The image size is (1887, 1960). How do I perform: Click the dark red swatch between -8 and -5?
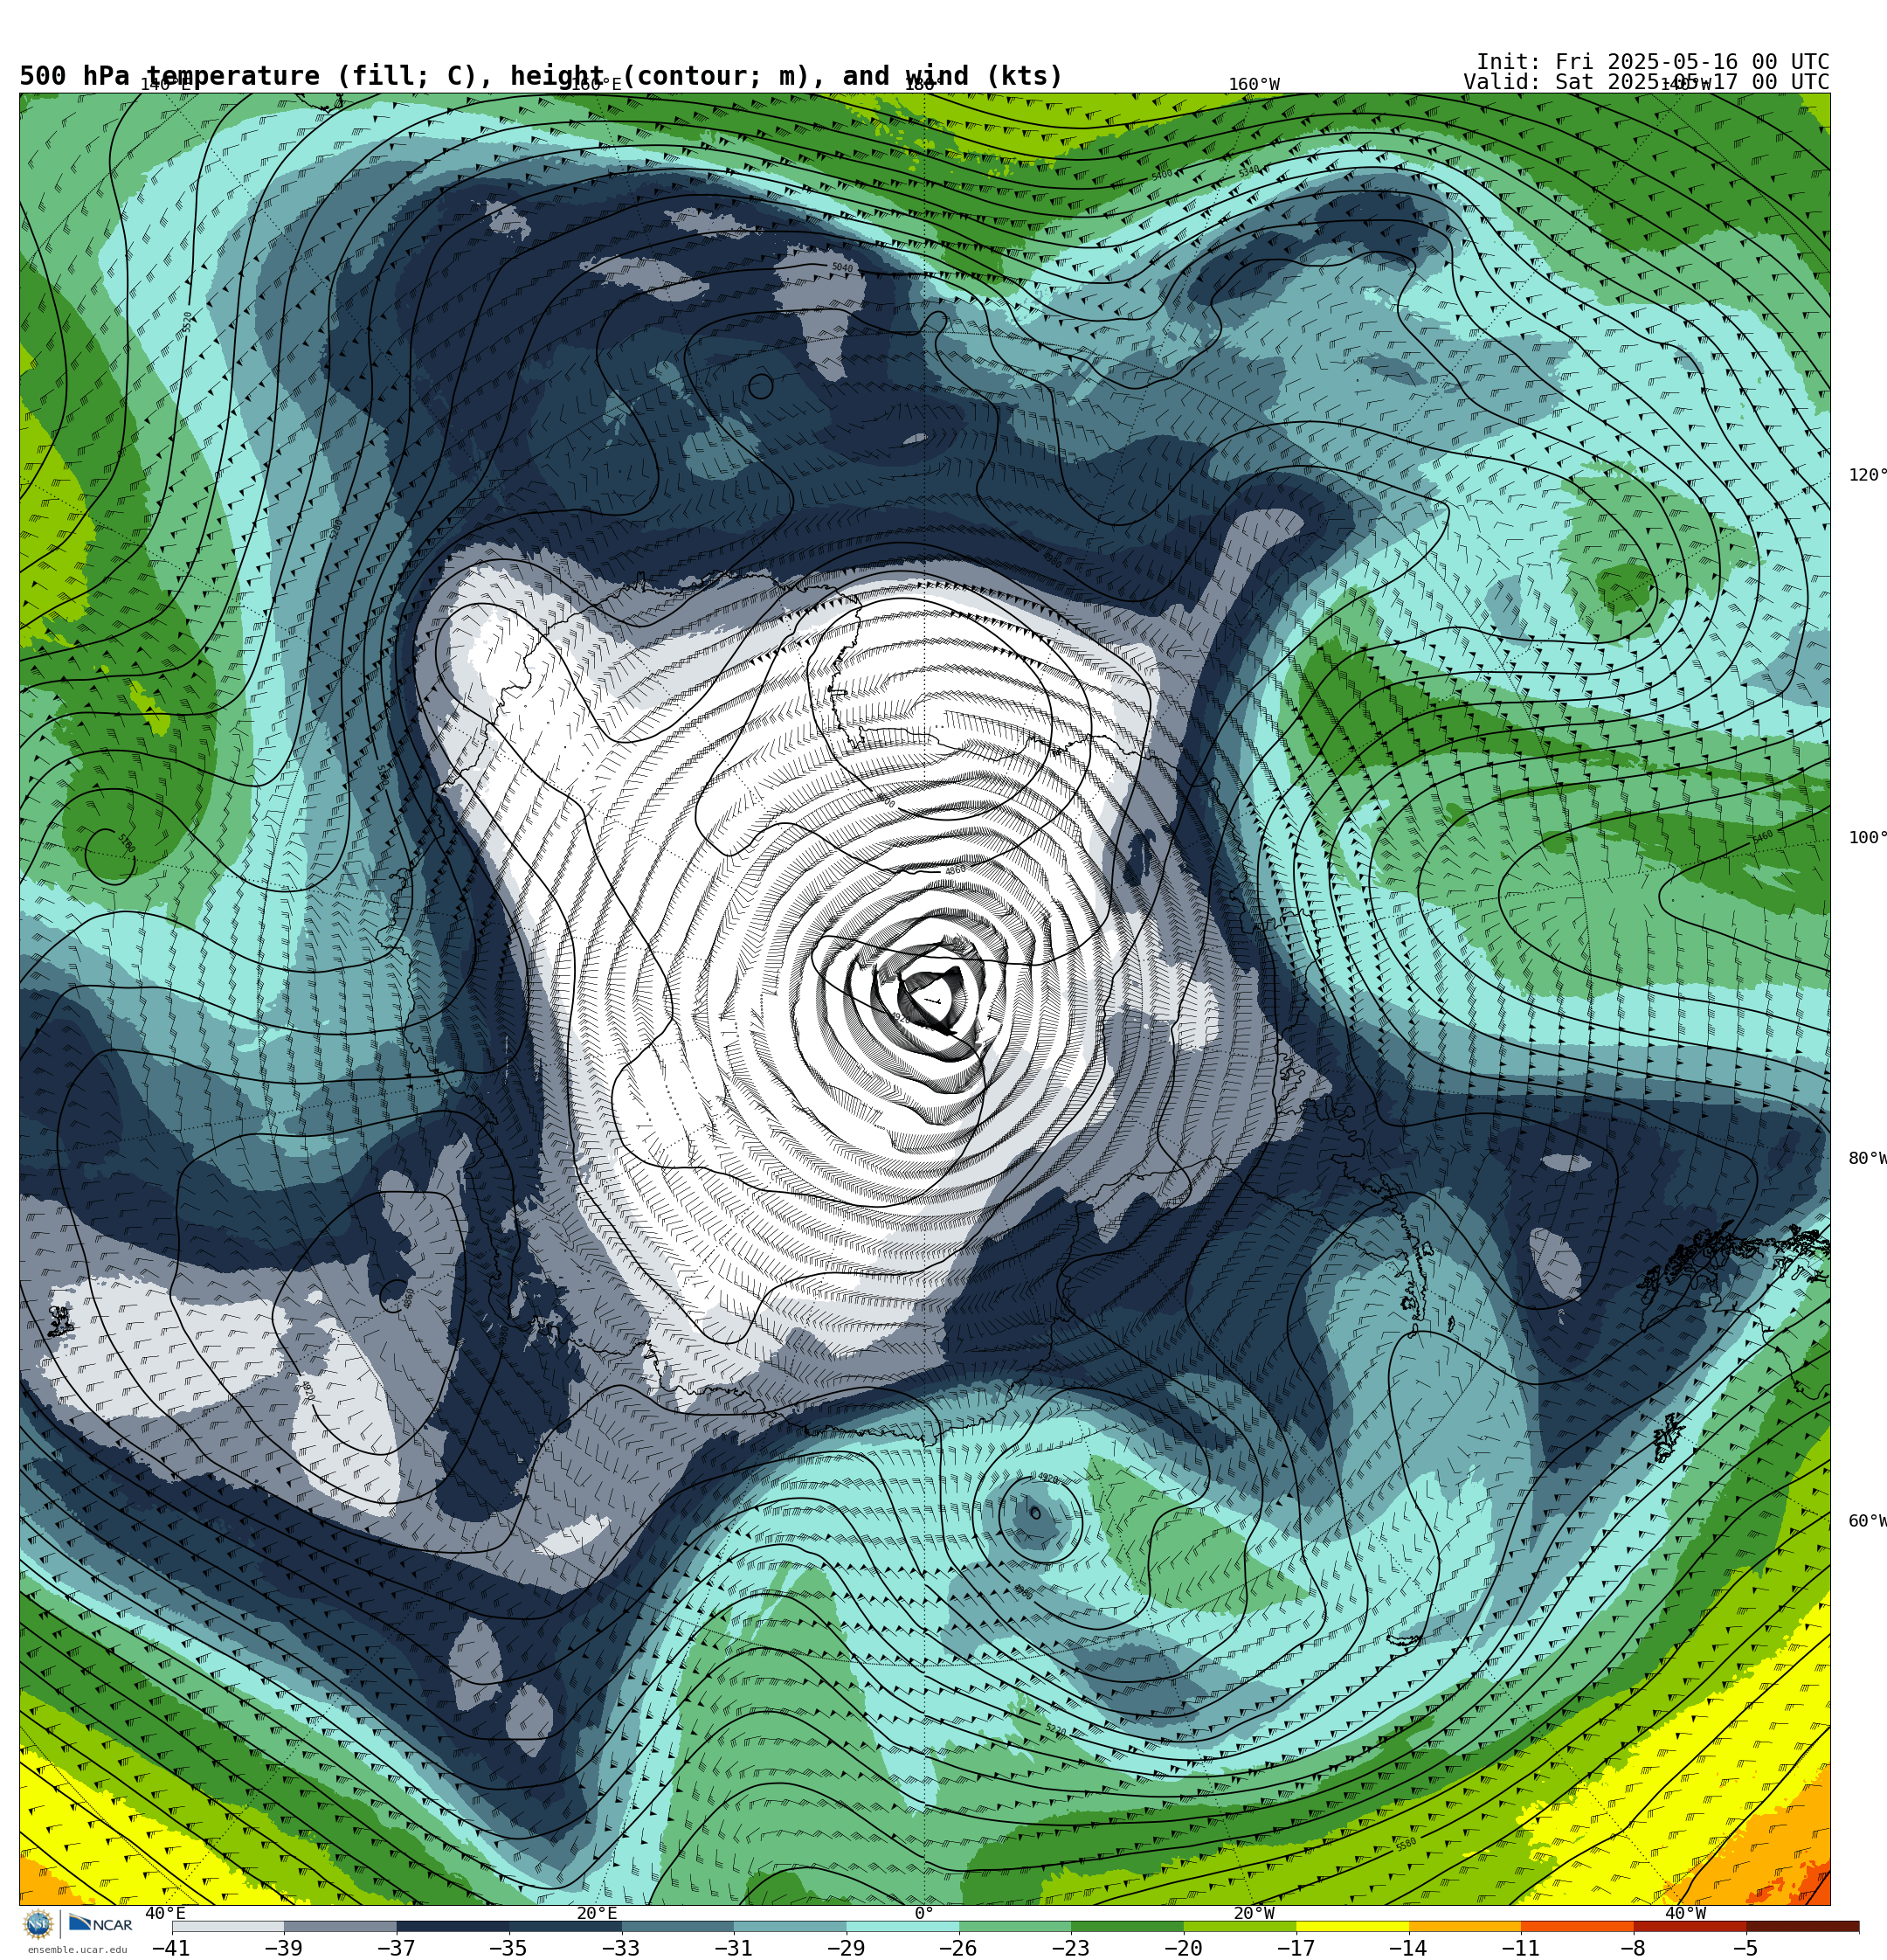[x=1690, y=1926]
